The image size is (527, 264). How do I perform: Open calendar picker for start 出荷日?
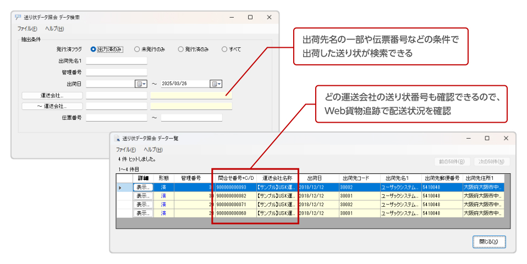(141, 84)
